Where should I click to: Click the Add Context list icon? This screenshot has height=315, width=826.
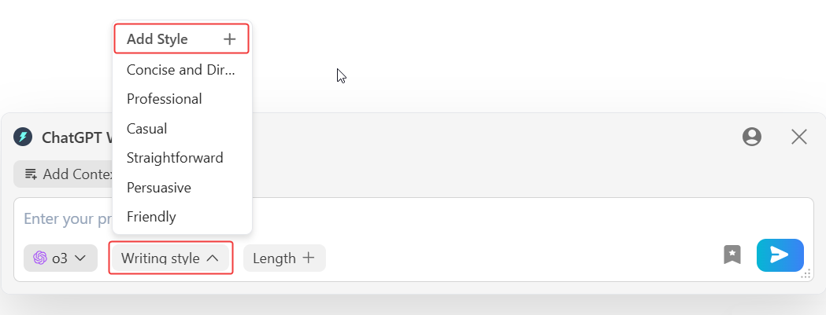(31, 174)
